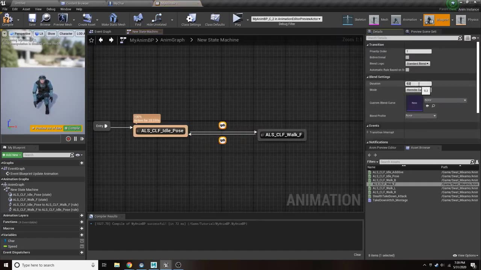Open Class Defaults
This screenshot has width=481, height=270.
point(215,20)
